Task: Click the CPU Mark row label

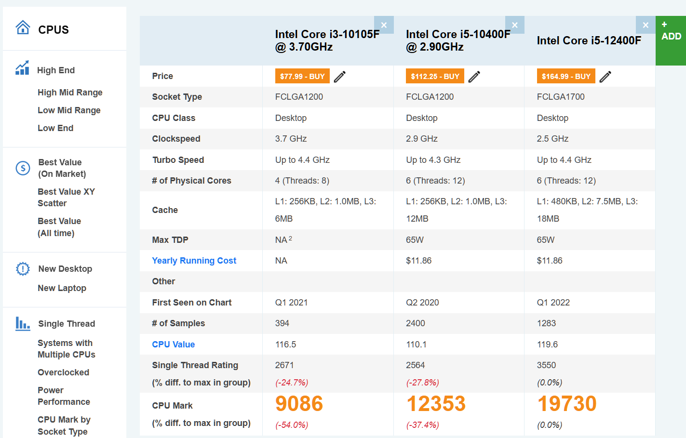Action: [x=172, y=406]
